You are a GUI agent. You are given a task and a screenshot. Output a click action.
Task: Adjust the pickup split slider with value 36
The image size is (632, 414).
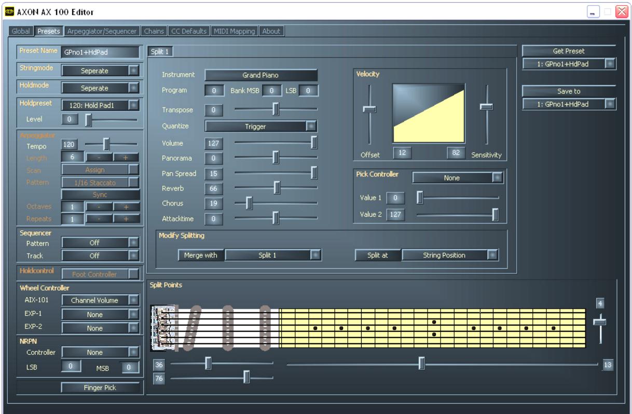pyautogui.click(x=222, y=364)
